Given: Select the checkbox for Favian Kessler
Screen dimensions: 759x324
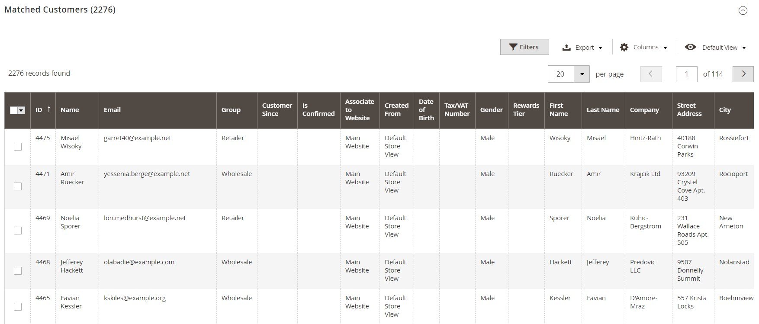Looking at the screenshot, I should (18, 307).
